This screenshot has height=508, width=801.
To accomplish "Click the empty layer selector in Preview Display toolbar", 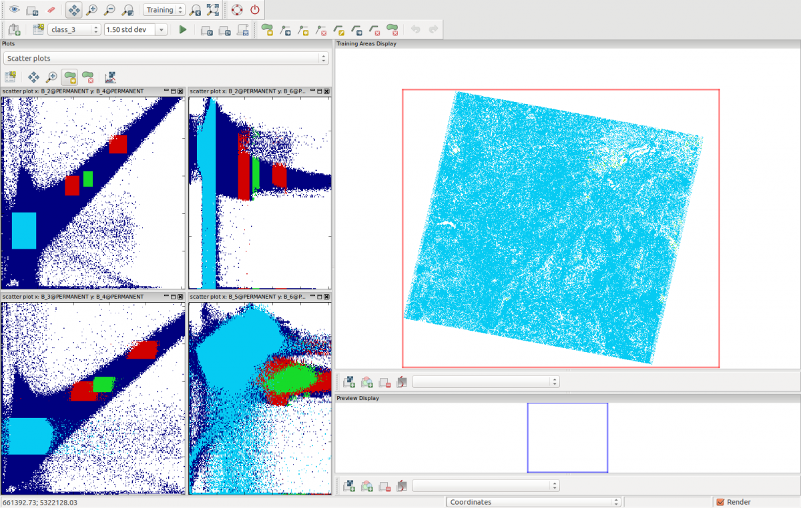I will coord(485,485).
